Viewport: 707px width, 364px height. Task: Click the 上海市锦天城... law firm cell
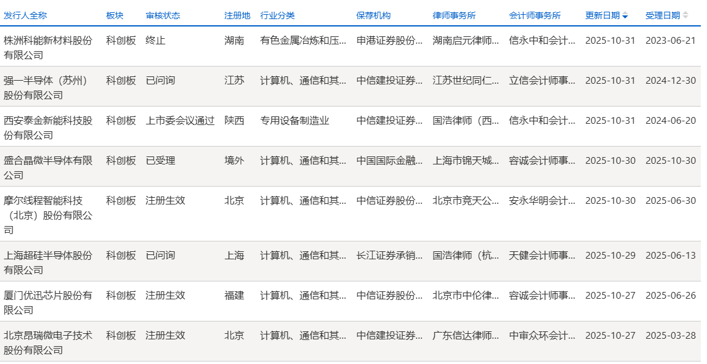pyautogui.click(x=466, y=161)
